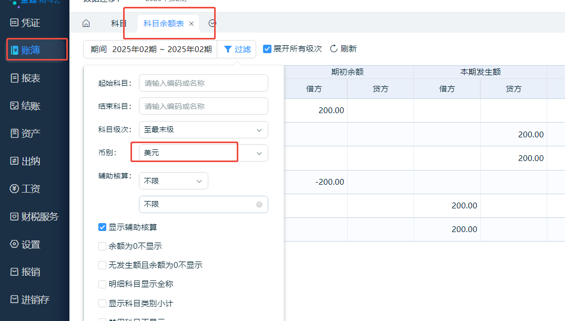Disable 显示辅助核算 checkbox
The image size is (565, 321).
pyautogui.click(x=103, y=227)
